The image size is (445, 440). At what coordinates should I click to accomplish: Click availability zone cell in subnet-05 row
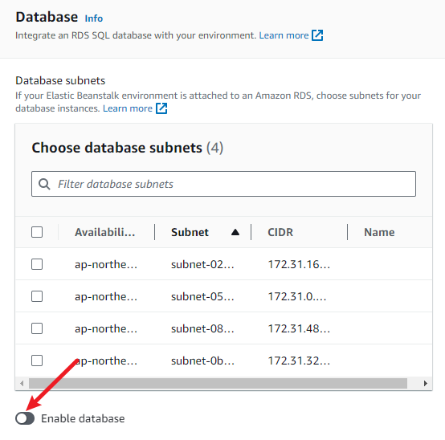point(106,296)
